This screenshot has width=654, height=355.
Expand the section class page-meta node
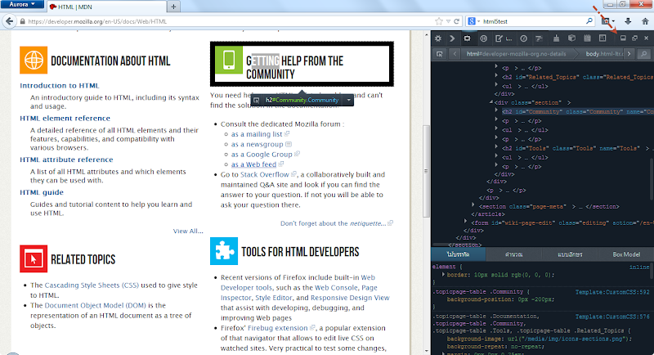point(473,205)
